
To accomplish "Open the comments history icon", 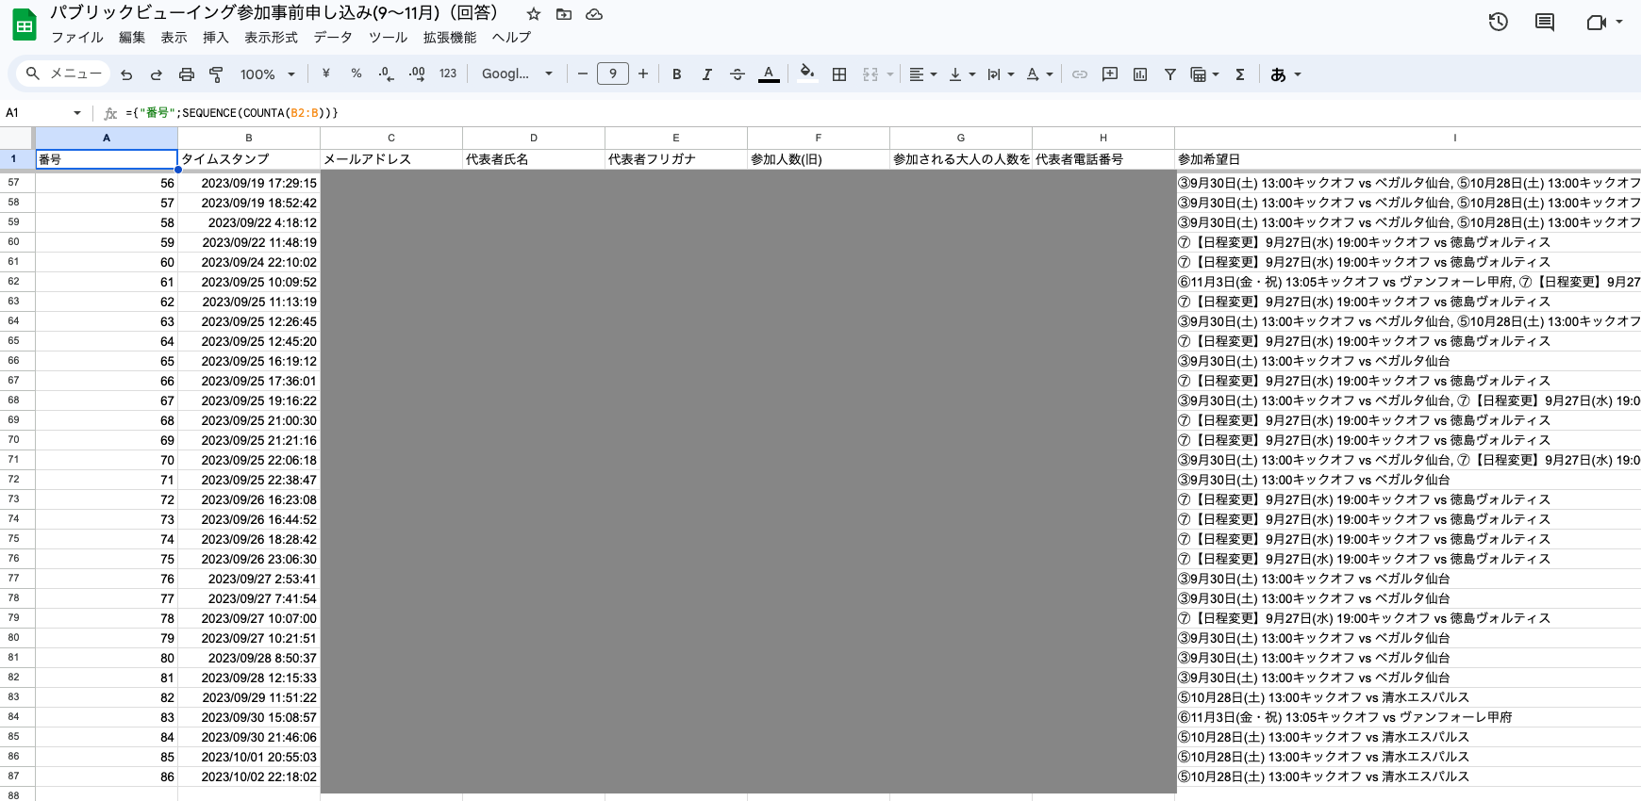I will click(x=1545, y=22).
